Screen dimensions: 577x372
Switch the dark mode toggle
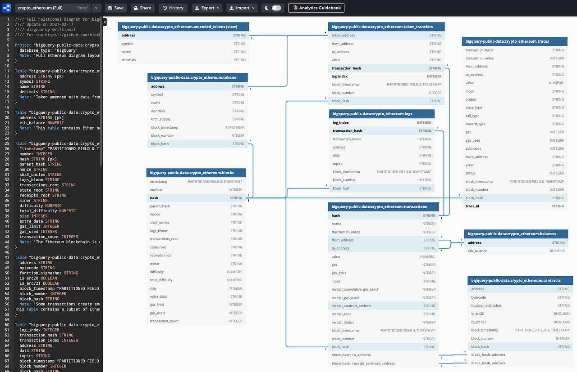pyautogui.click(x=276, y=8)
